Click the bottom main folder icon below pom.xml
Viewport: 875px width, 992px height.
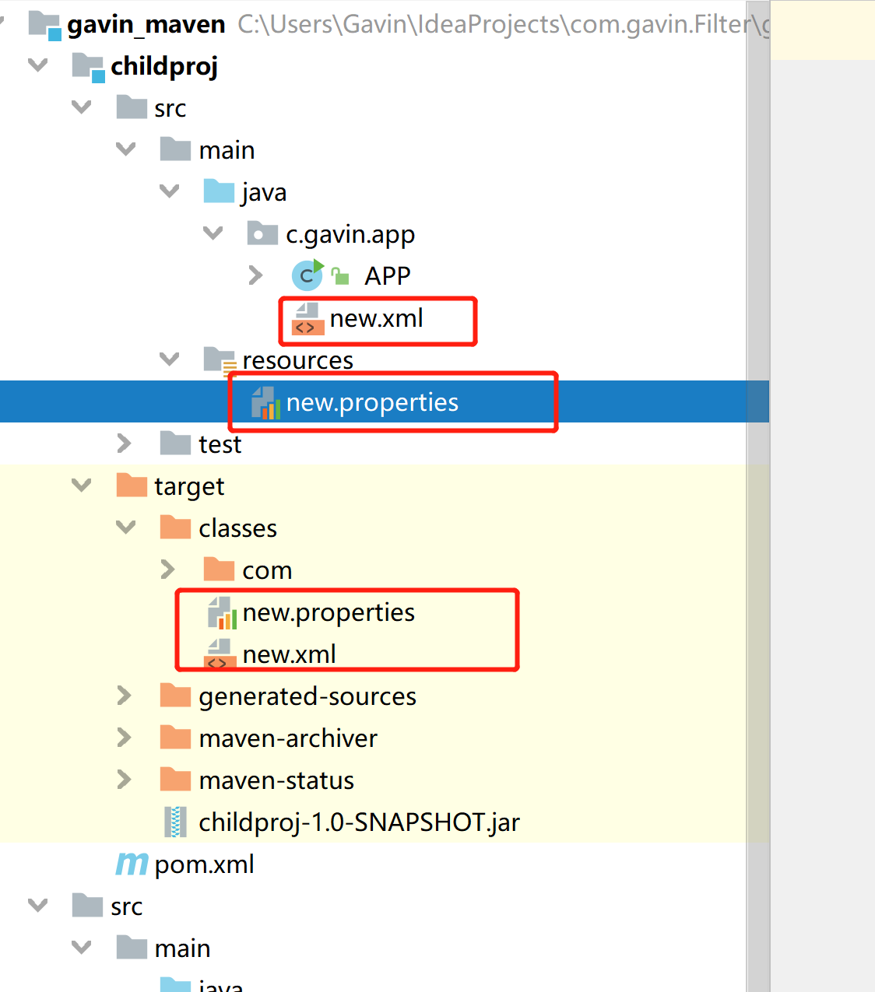[x=132, y=948]
